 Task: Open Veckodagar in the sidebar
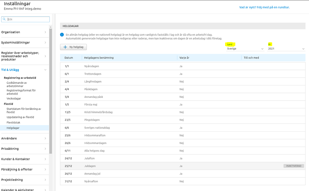click(14, 99)
